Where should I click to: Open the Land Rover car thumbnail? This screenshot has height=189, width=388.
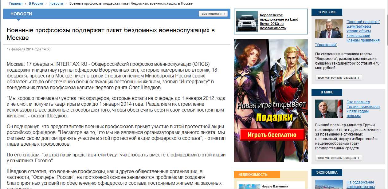(247, 22)
